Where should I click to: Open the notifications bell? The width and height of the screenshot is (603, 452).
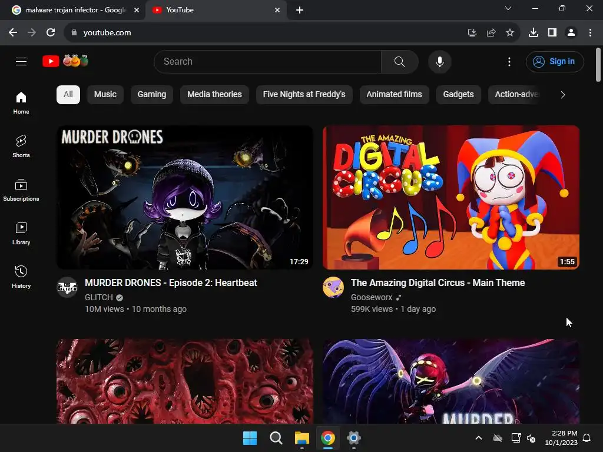[587, 438]
